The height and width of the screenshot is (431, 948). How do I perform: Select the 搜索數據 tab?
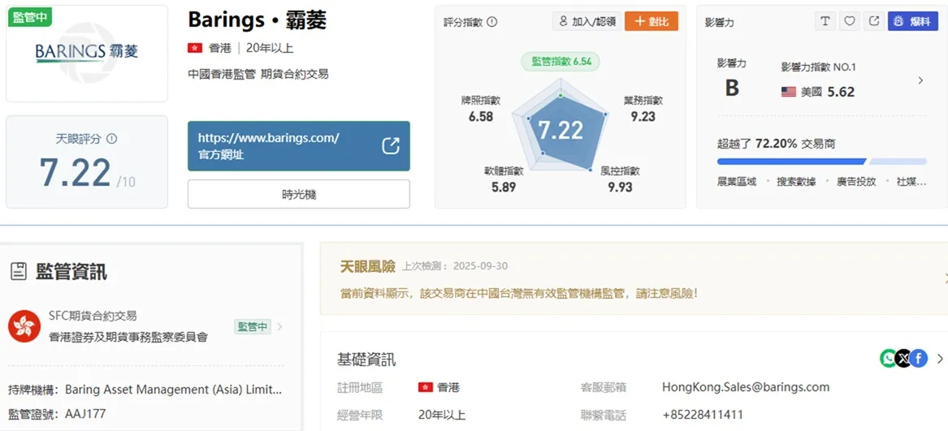coord(796,181)
